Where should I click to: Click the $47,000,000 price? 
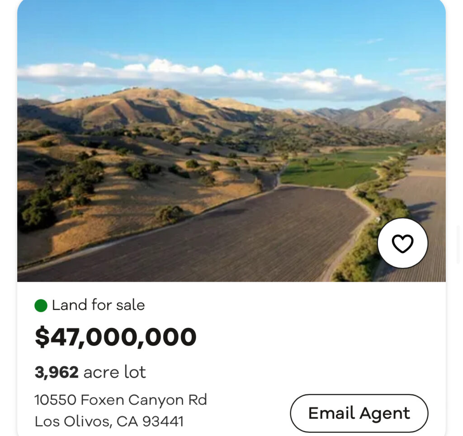tap(116, 337)
